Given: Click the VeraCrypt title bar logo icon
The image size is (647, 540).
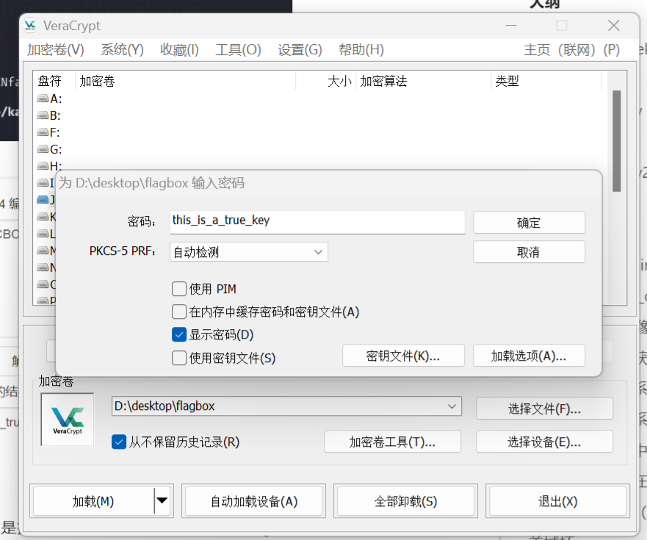Looking at the screenshot, I should 30,26.
